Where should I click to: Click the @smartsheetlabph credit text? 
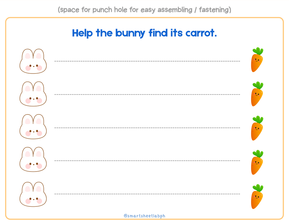(144, 216)
